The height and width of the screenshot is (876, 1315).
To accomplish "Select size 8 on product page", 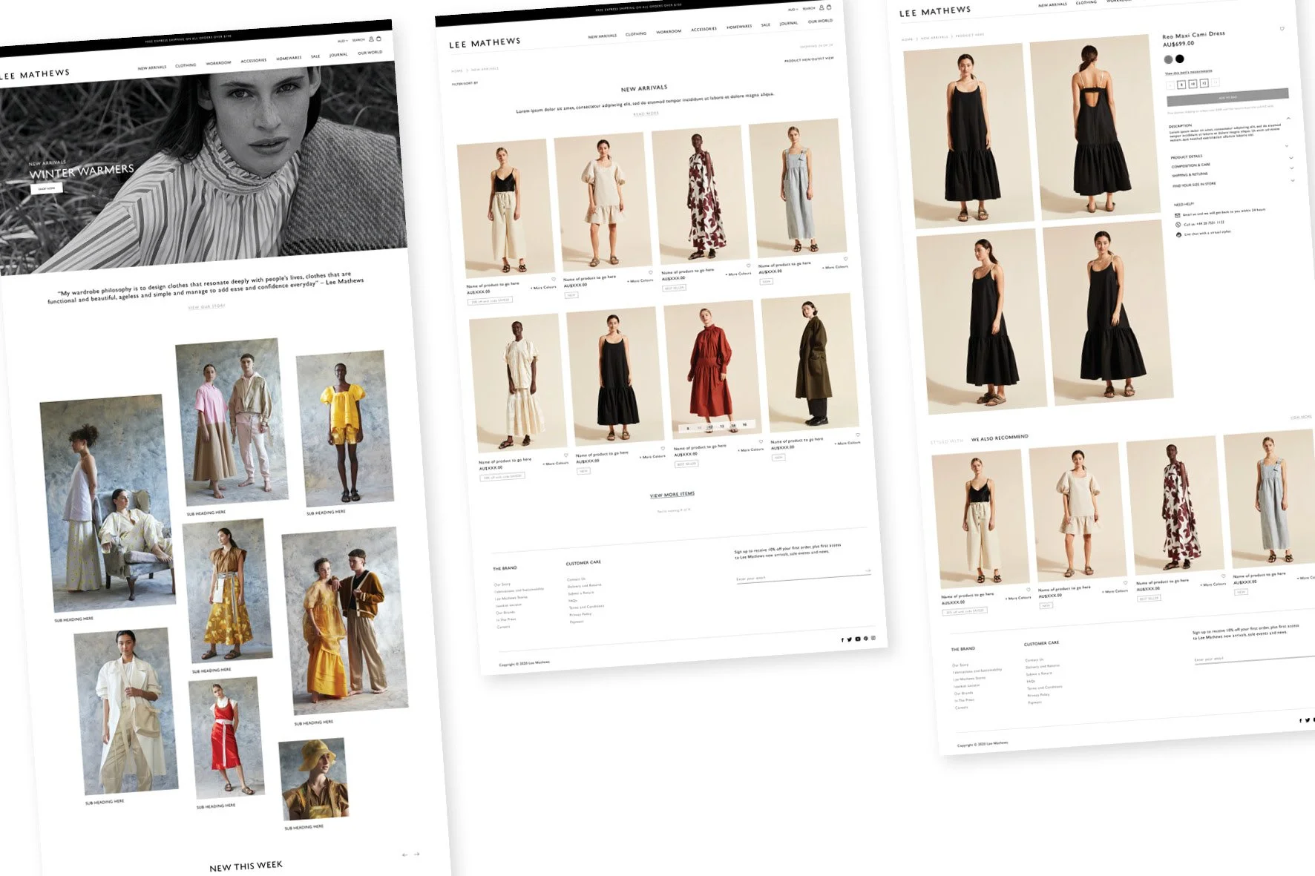I will [x=1181, y=85].
